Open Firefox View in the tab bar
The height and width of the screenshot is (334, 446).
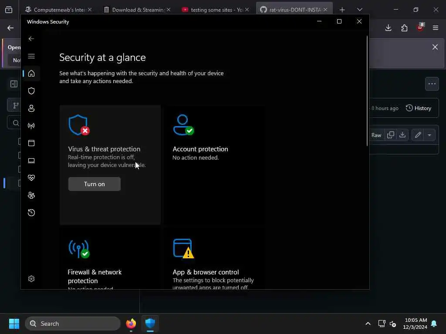tap(9, 10)
